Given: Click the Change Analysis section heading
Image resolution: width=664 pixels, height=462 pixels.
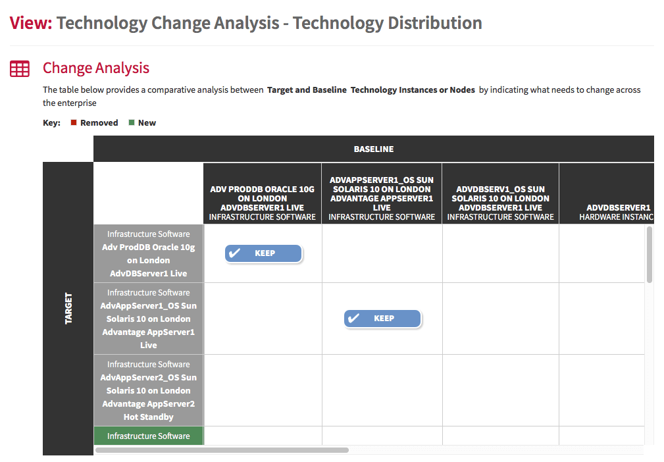Looking at the screenshot, I should (x=96, y=68).
